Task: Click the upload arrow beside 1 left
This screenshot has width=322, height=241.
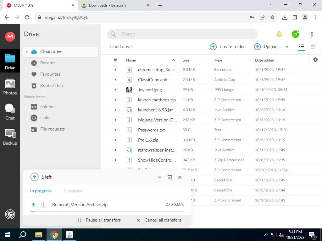Action: point(35,177)
